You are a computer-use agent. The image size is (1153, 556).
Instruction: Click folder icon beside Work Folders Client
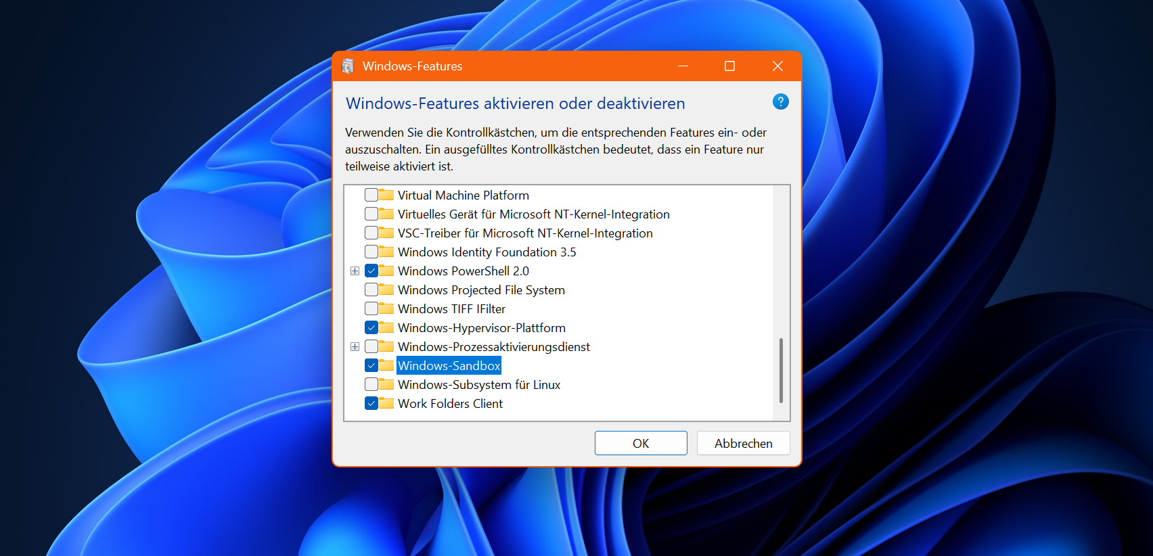pyautogui.click(x=386, y=403)
